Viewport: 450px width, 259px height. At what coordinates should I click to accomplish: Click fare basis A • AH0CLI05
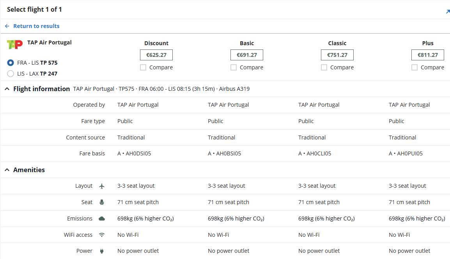tap(315, 153)
